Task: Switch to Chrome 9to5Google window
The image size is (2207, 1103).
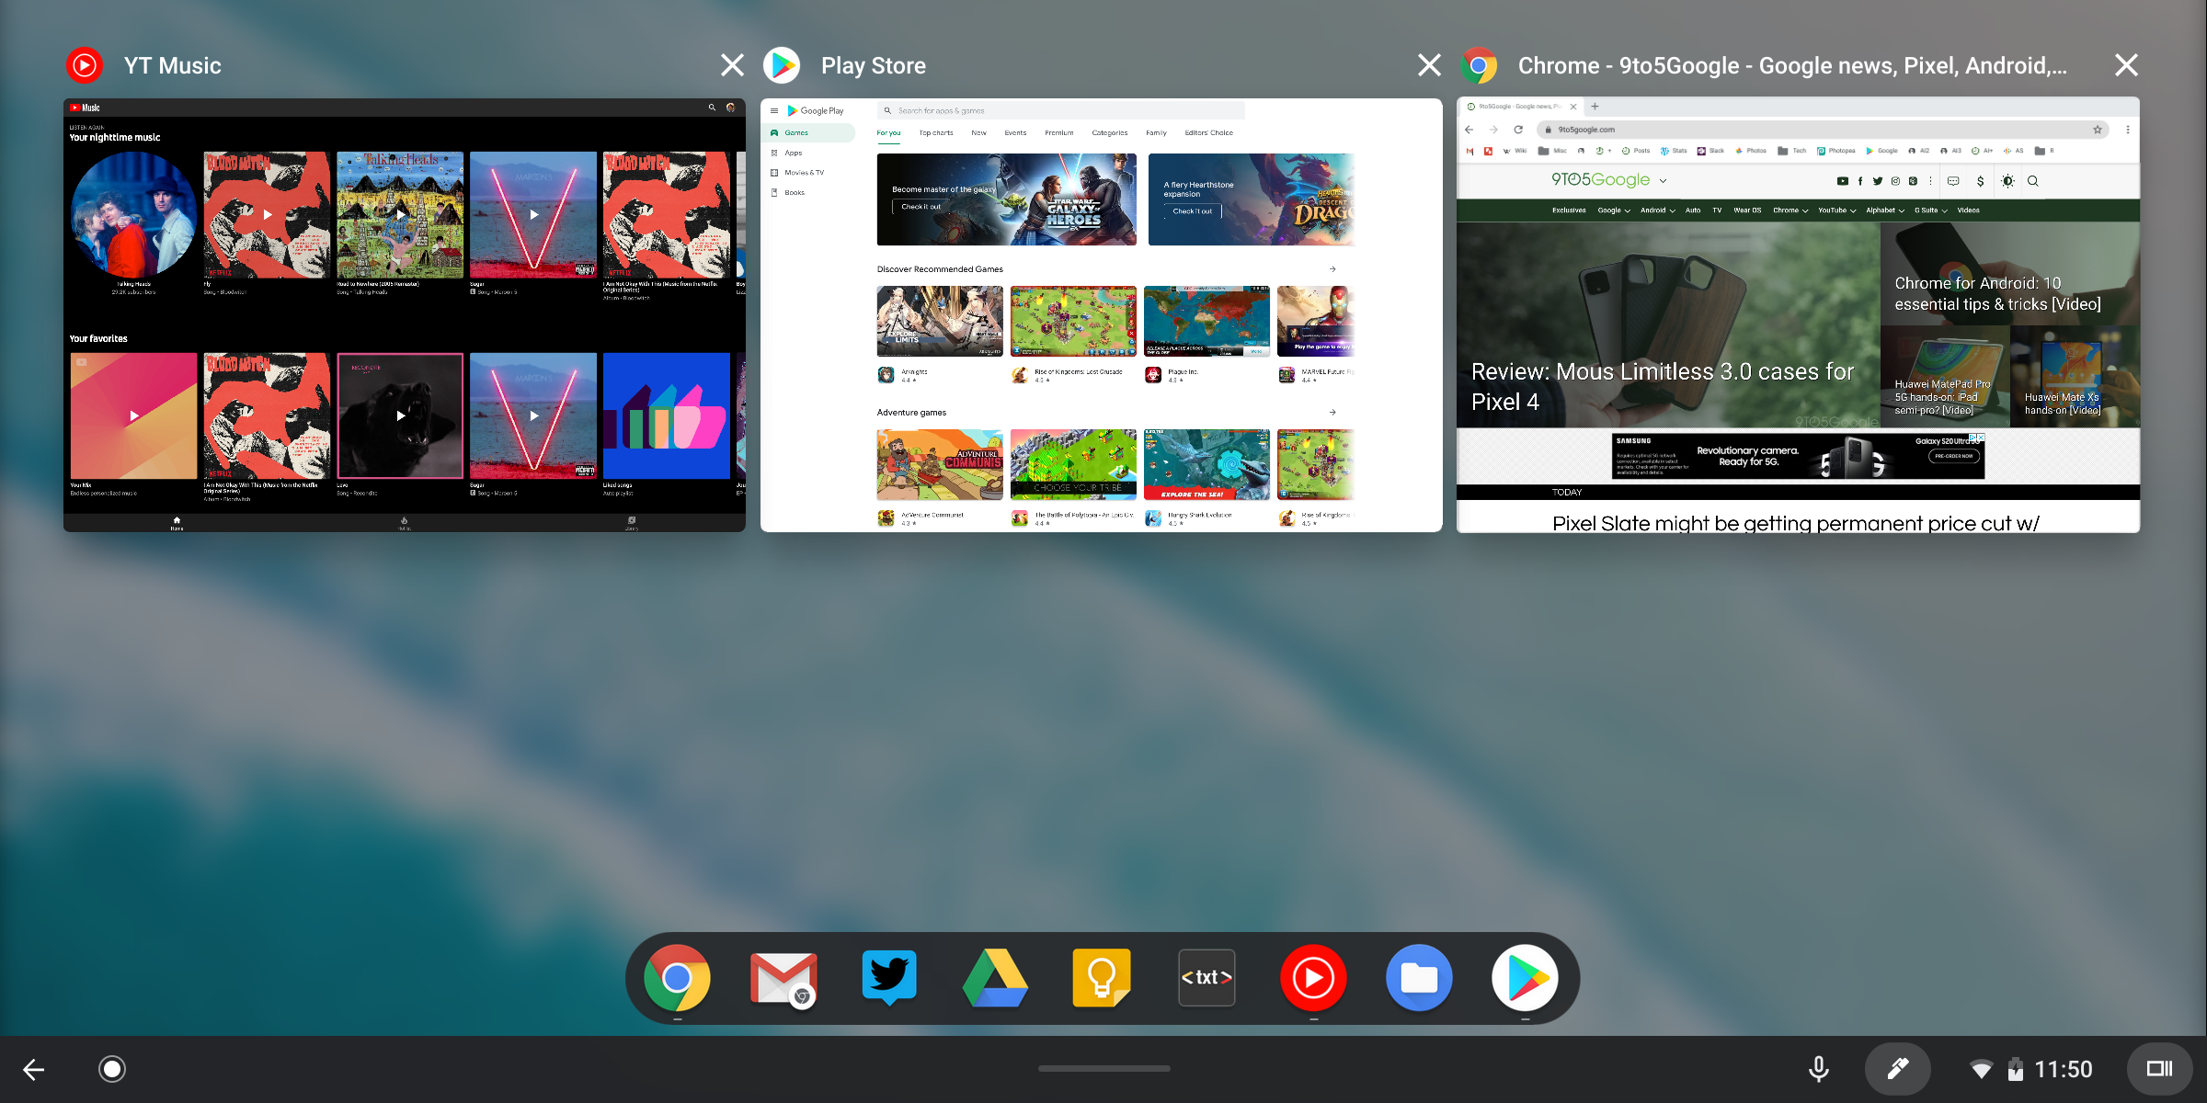Action: point(1798,314)
